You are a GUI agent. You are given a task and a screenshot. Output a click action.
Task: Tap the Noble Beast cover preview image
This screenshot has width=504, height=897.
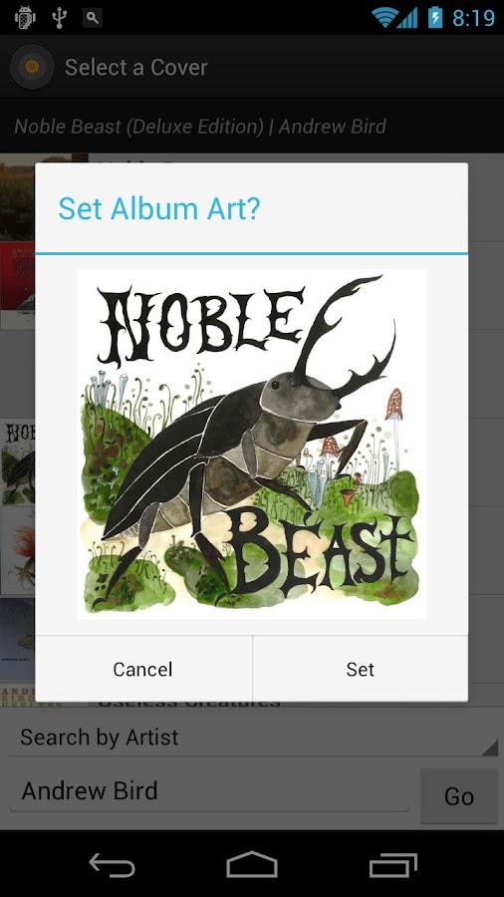pos(251,444)
